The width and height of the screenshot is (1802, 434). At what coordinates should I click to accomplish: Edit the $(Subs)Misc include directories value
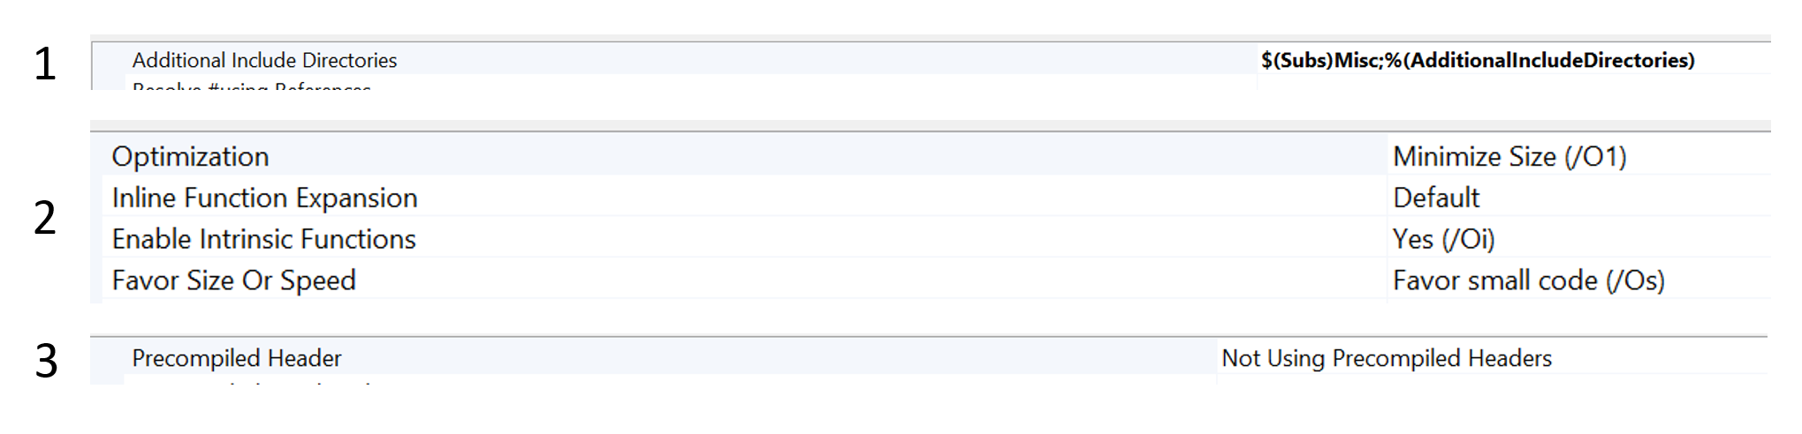[1478, 60]
